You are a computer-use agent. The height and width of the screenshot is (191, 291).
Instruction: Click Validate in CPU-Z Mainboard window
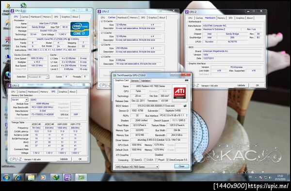[x=241, y=85]
